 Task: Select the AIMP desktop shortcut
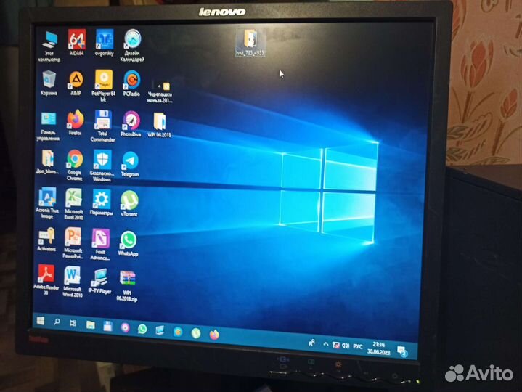tap(76, 83)
